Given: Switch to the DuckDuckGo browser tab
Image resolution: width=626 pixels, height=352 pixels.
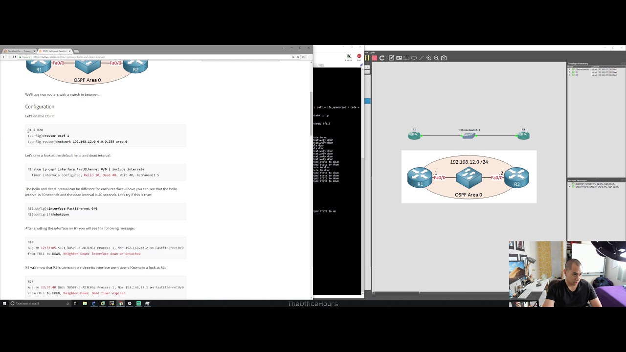Looking at the screenshot, I should [x=19, y=51].
